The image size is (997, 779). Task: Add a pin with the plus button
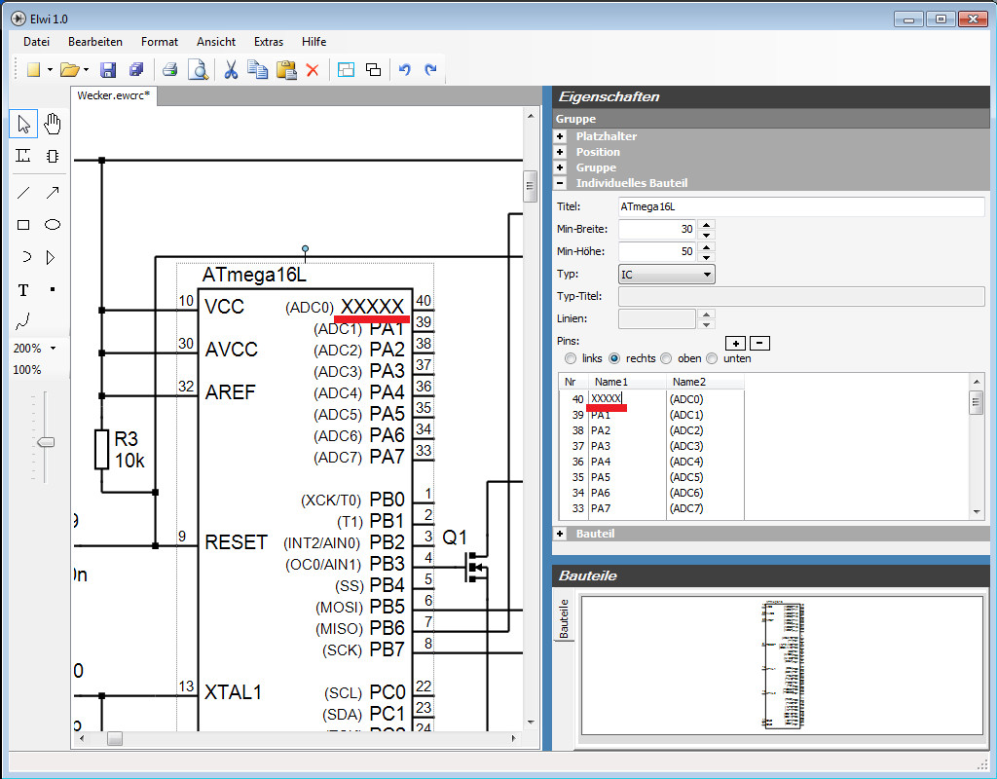735,344
